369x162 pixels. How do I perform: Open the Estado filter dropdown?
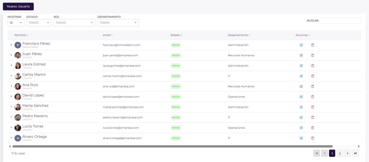(x=39, y=23)
